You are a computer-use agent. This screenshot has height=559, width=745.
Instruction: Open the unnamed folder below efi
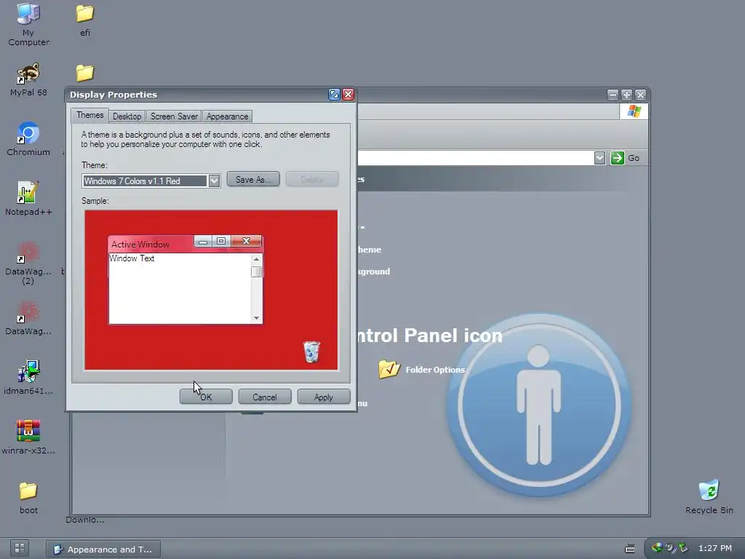85,73
